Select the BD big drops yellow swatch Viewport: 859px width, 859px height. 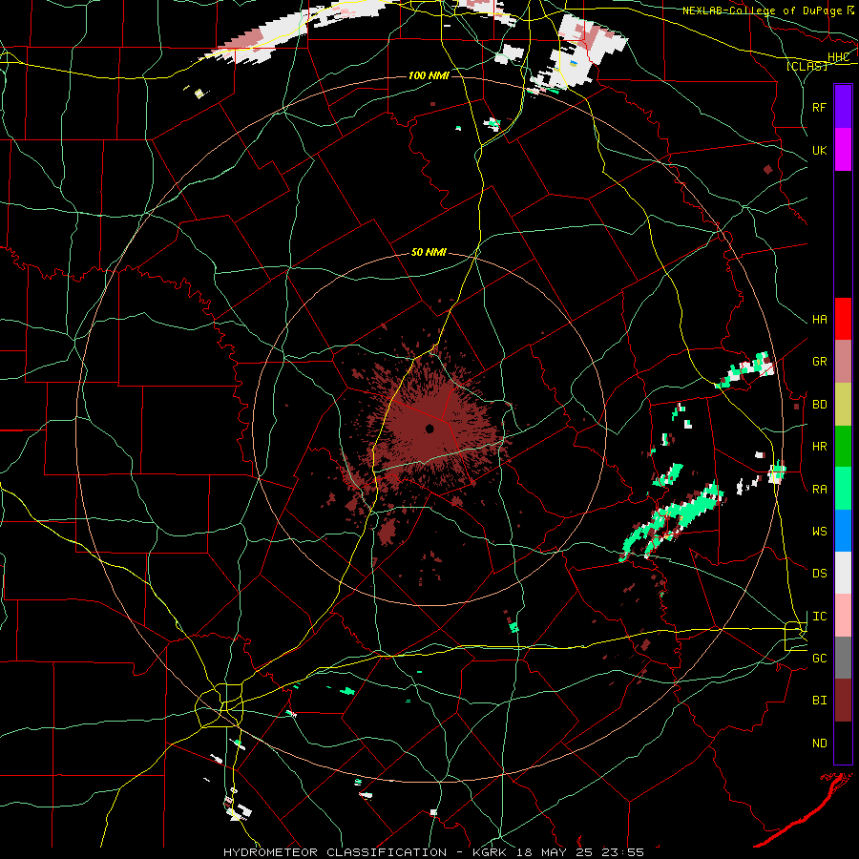[843, 404]
